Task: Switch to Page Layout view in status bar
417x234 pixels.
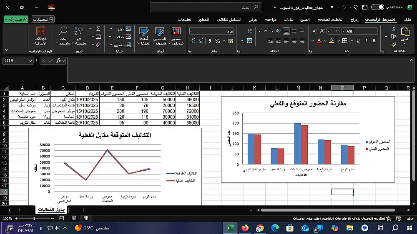Action: (74, 218)
